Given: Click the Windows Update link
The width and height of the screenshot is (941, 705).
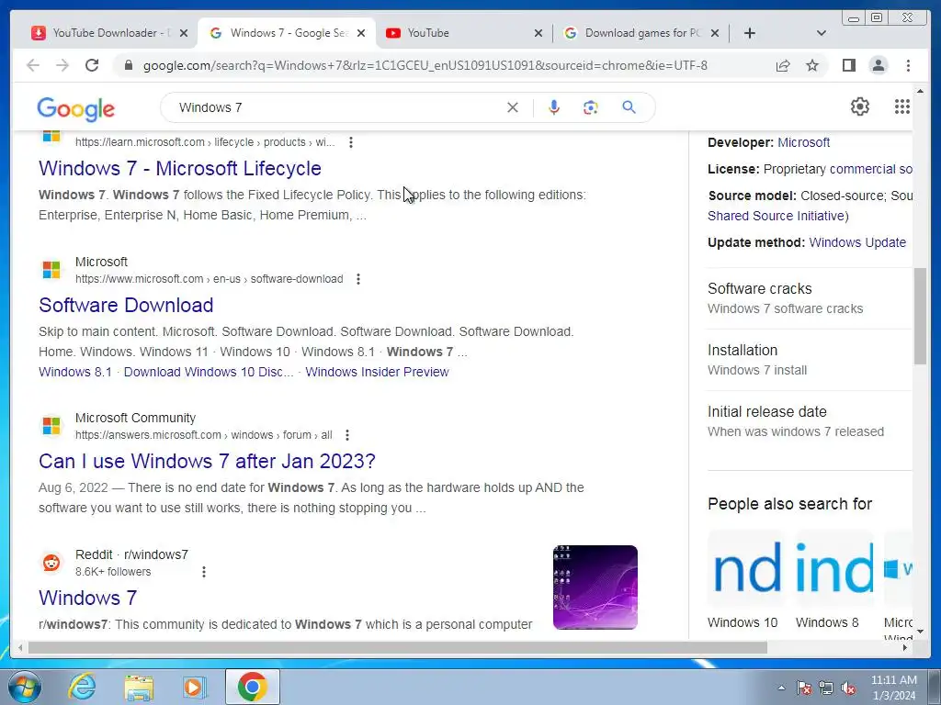Looking at the screenshot, I should 857,242.
